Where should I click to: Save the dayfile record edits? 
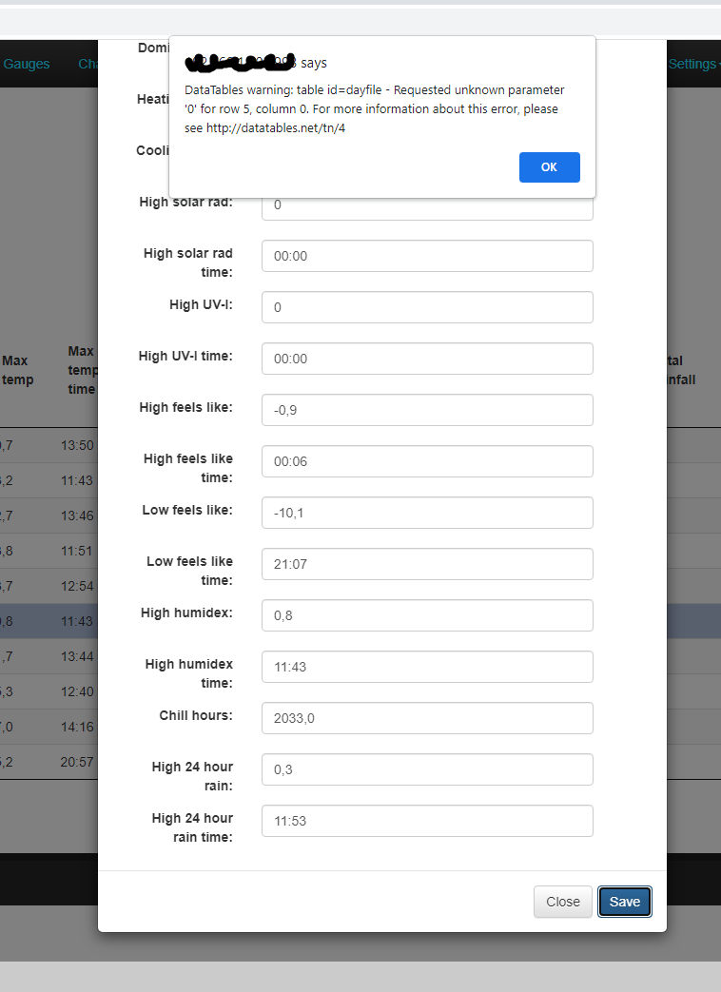(x=624, y=902)
